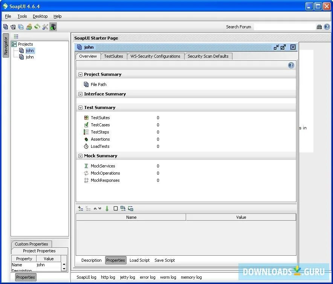Viewport: 333px width, 284px height.
Task: Select the second john project
Action: 30,57
